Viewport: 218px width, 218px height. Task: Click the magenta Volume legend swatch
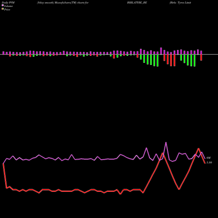coord(3,5)
